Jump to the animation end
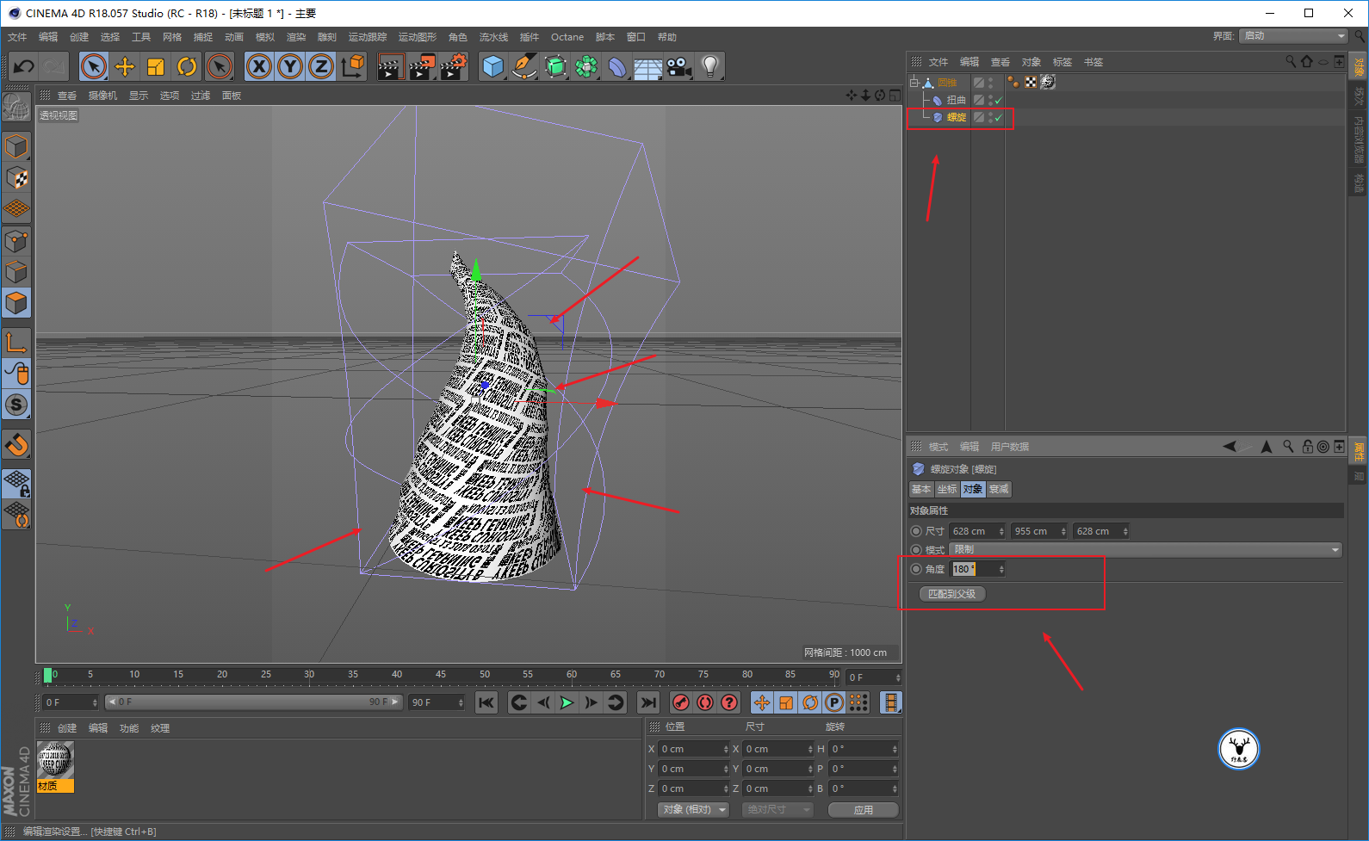1369x841 pixels. (x=648, y=702)
